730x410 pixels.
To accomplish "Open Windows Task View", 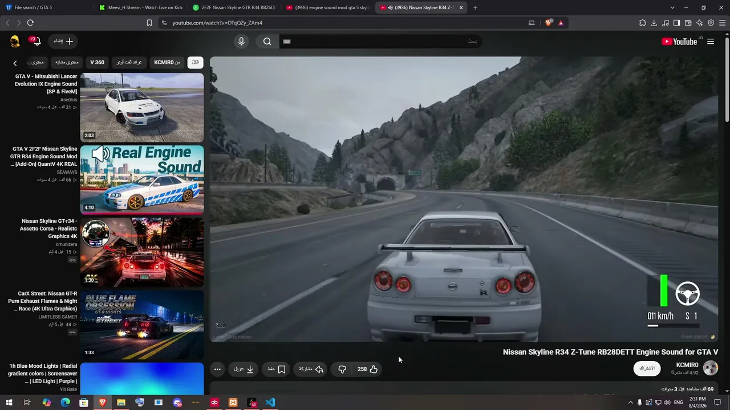I will tap(27, 403).
